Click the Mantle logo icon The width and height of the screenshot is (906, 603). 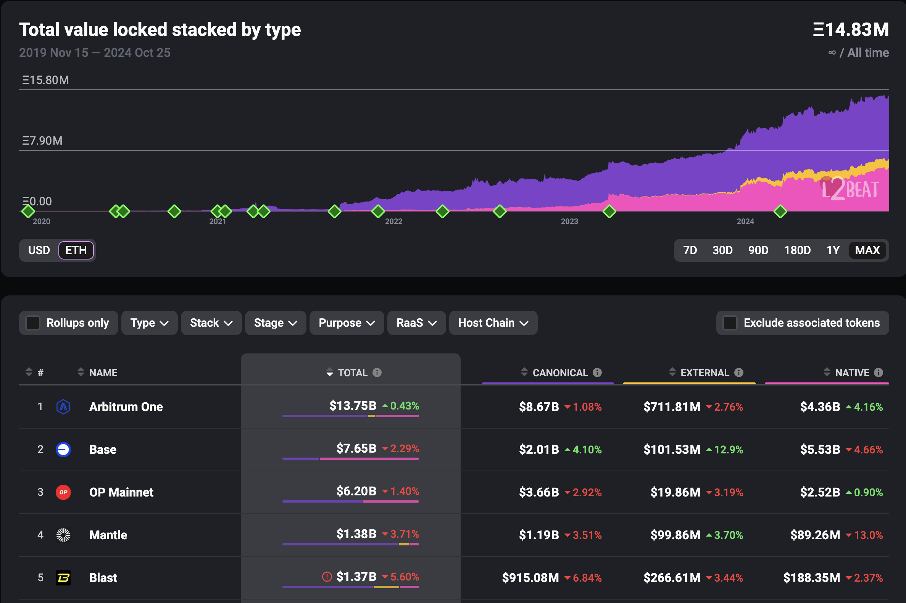(x=63, y=535)
